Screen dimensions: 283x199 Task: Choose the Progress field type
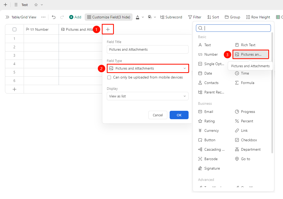(x=245, y=112)
